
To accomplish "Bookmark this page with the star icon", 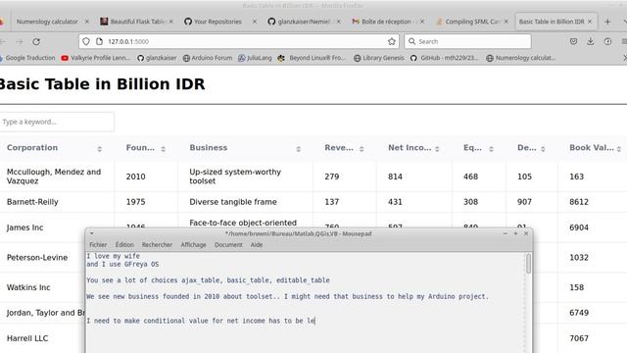I will click(x=392, y=41).
